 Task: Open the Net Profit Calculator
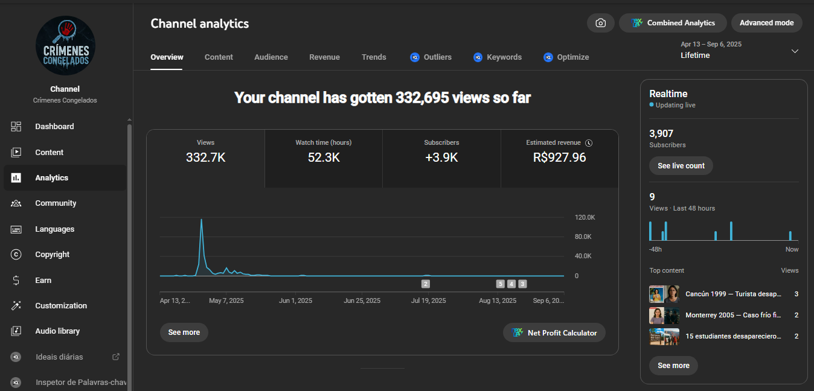(x=554, y=333)
